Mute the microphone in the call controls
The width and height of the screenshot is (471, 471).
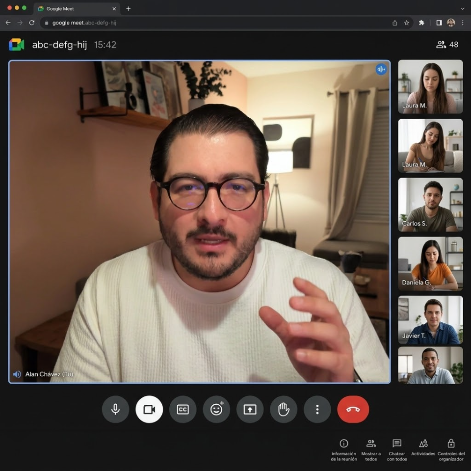(x=115, y=409)
